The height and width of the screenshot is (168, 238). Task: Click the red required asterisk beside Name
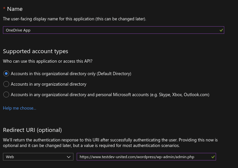coord(4,9)
